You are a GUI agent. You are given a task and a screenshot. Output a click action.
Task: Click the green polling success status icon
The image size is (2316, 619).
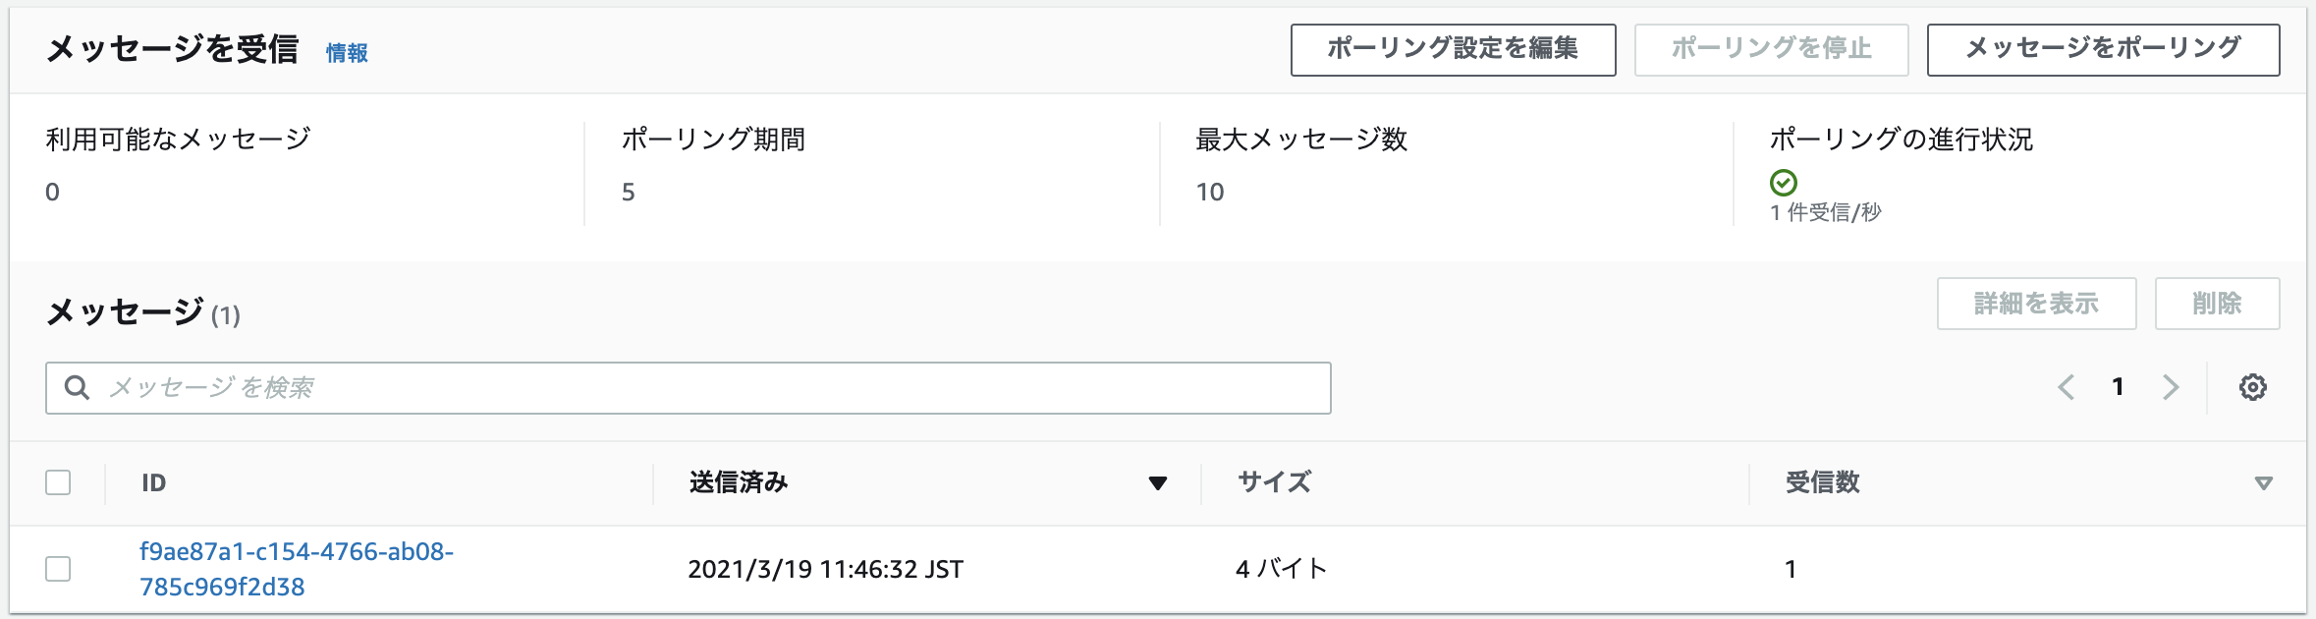click(1783, 181)
